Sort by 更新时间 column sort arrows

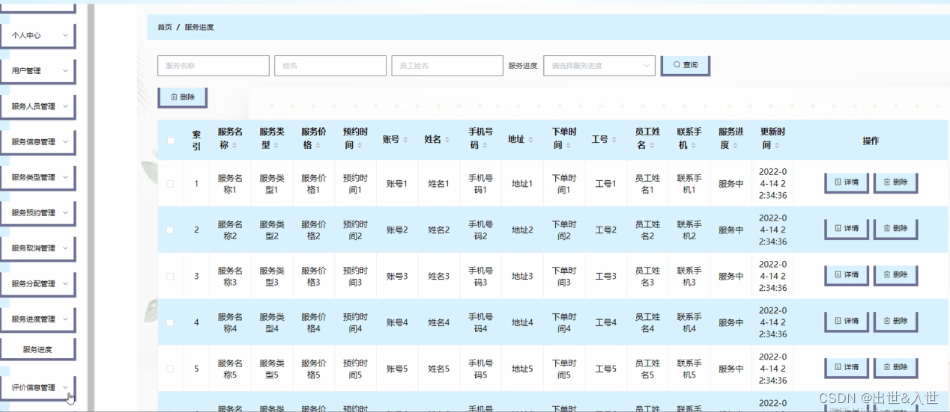click(x=777, y=146)
